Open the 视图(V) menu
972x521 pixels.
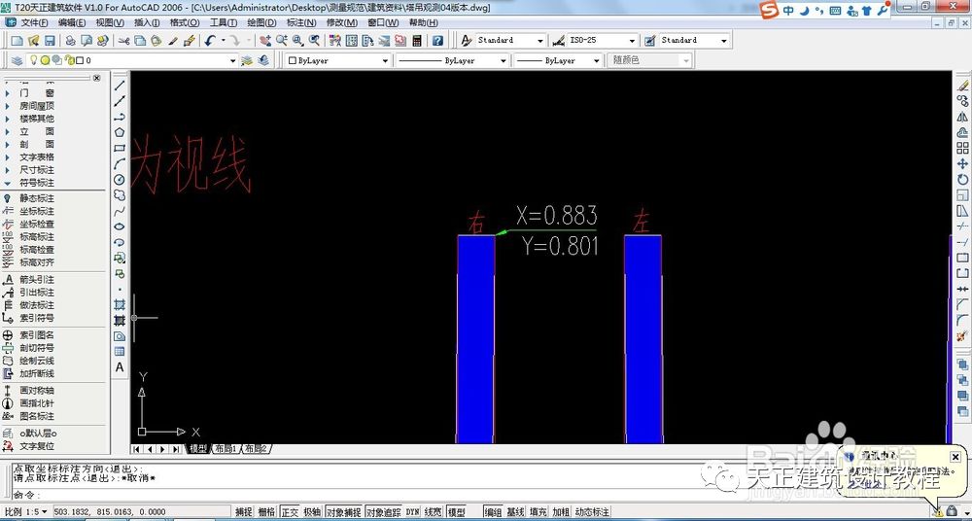tap(110, 23)
